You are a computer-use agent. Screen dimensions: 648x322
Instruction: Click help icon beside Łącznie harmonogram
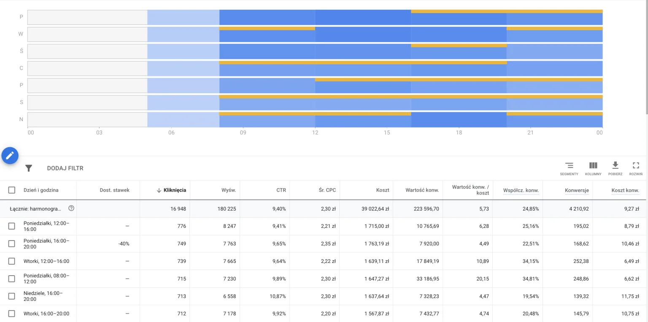(71, 208)
